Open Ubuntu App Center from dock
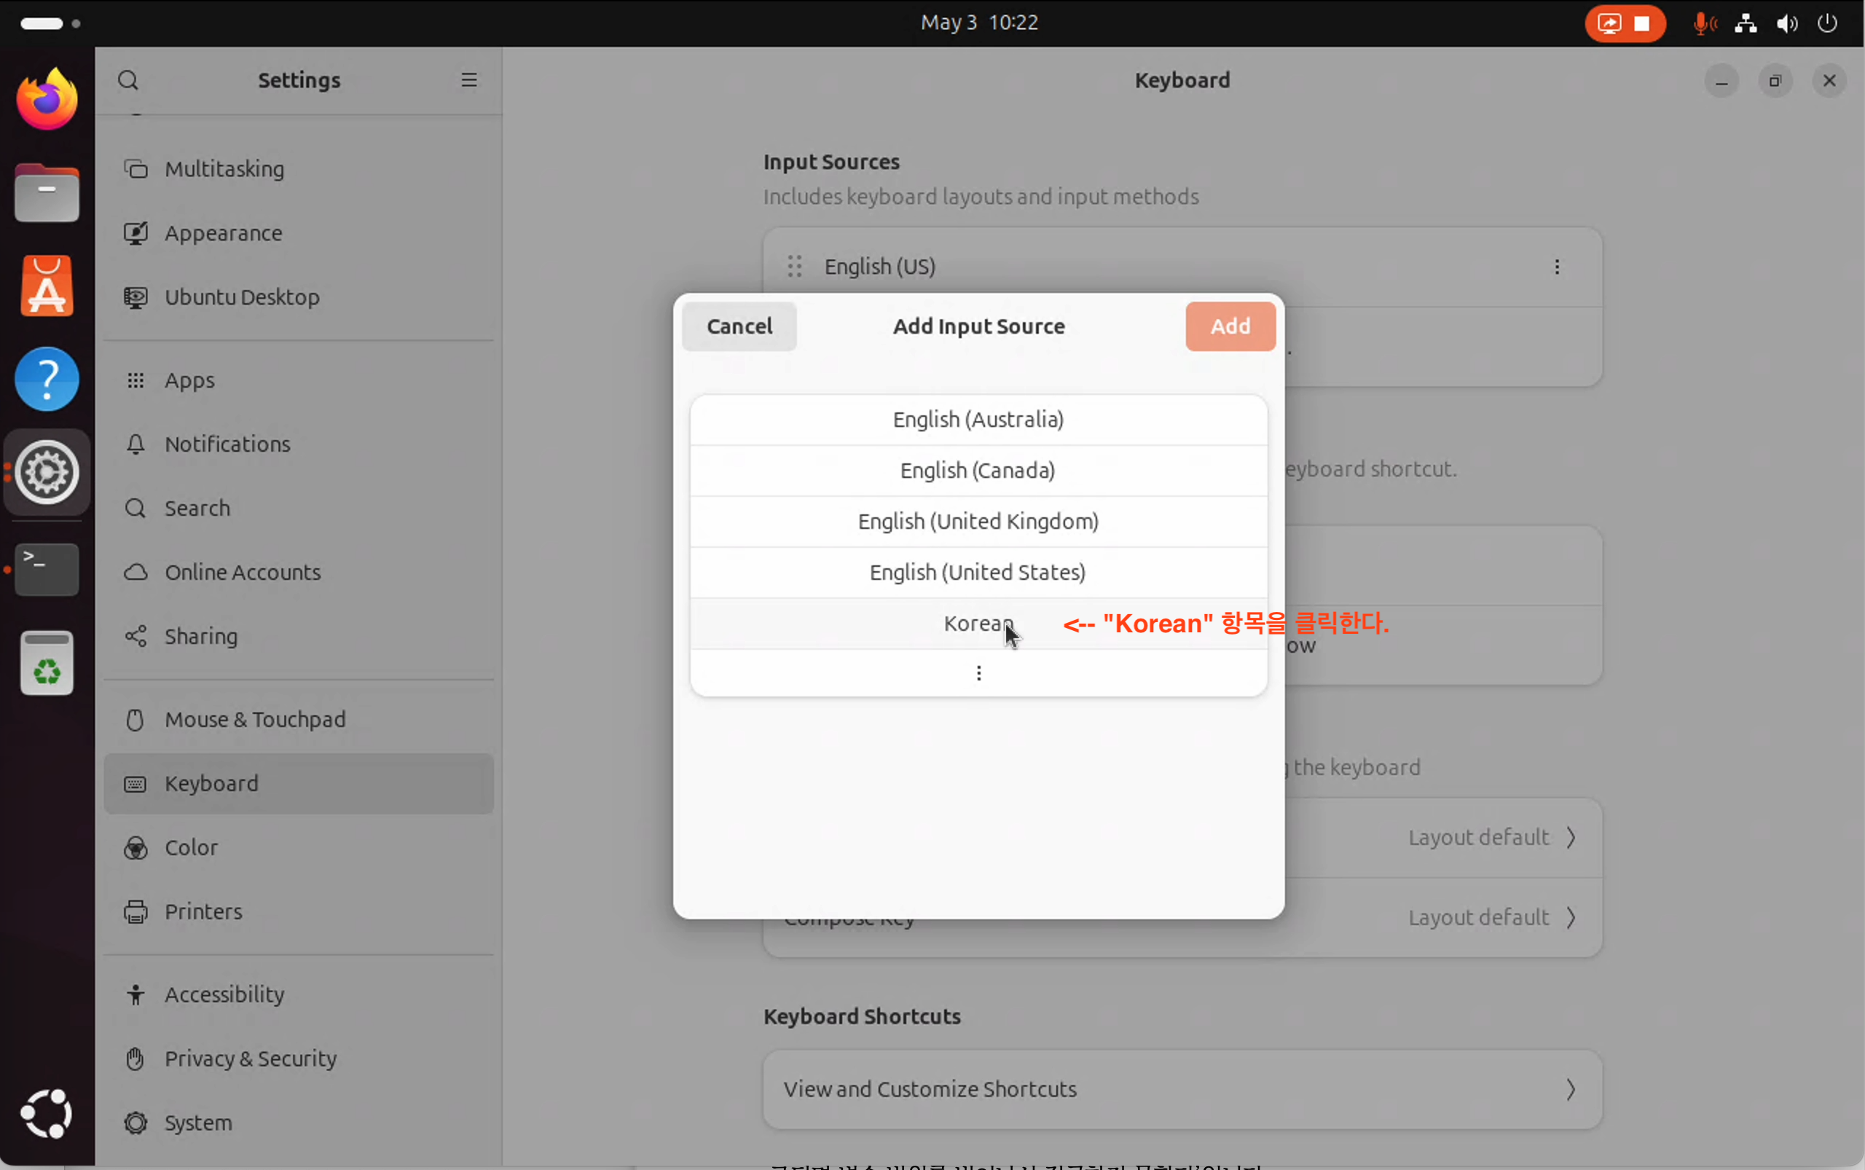The width and height of the screenshot is (1865, 1170). (47, 286)
